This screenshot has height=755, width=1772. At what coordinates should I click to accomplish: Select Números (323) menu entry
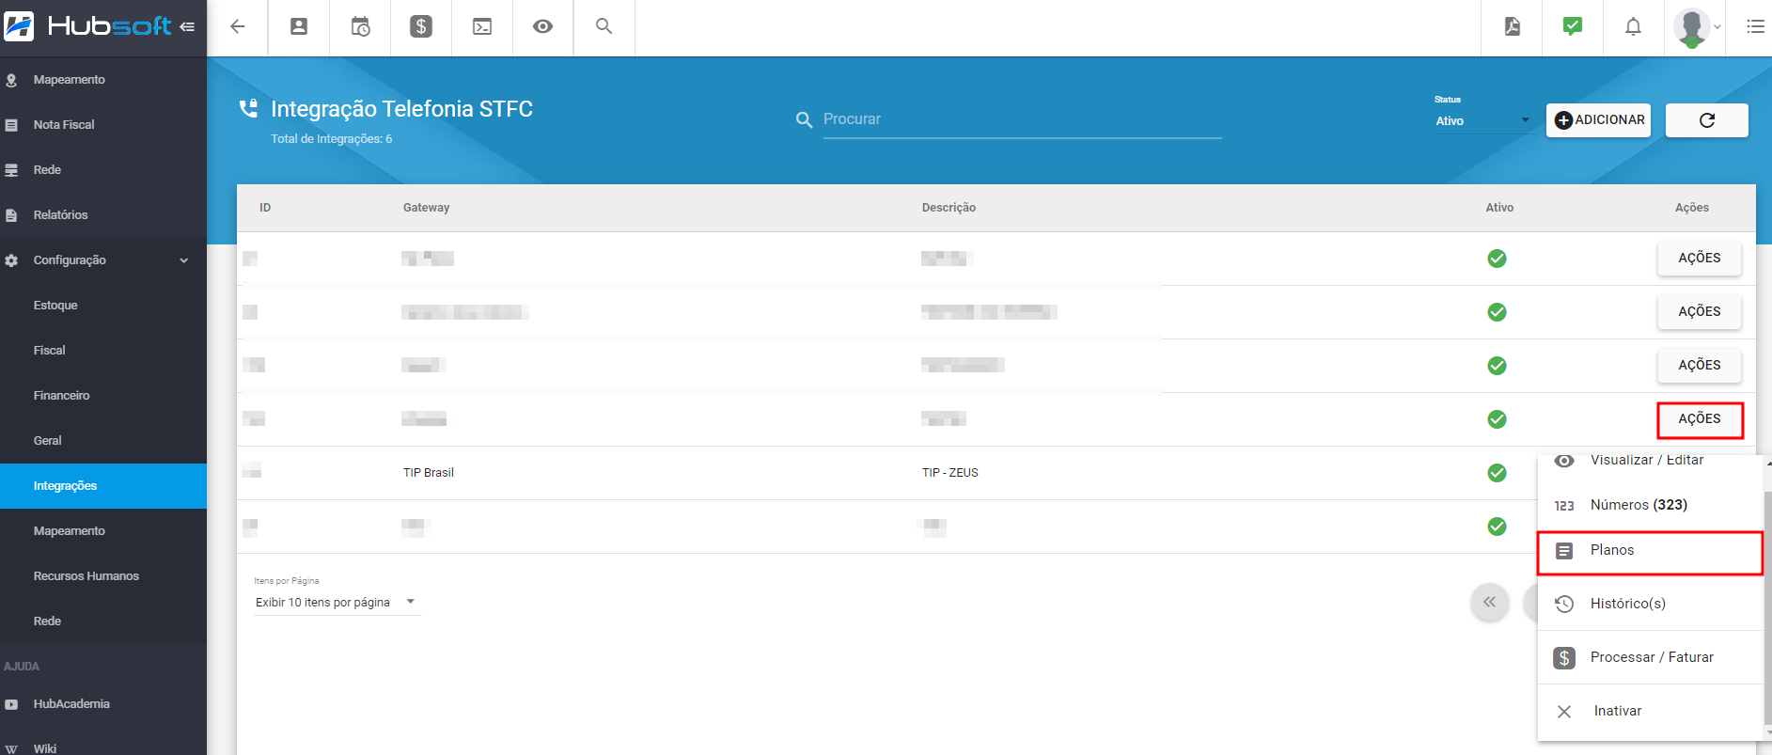pos(1650,505)
